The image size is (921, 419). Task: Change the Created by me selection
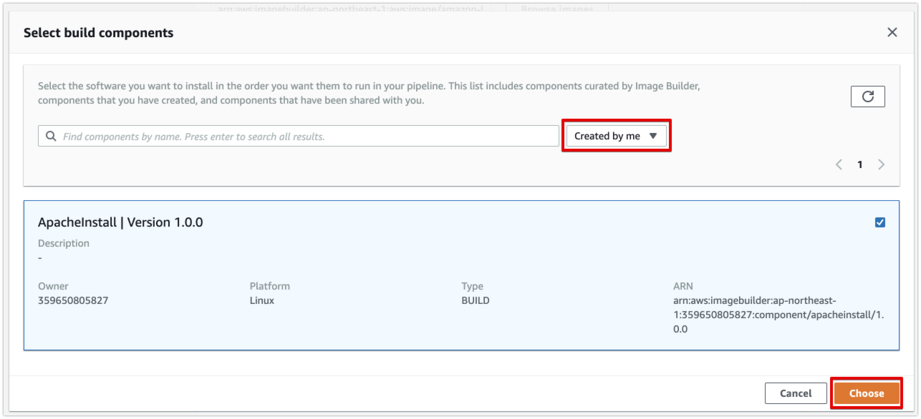(616, 135)
